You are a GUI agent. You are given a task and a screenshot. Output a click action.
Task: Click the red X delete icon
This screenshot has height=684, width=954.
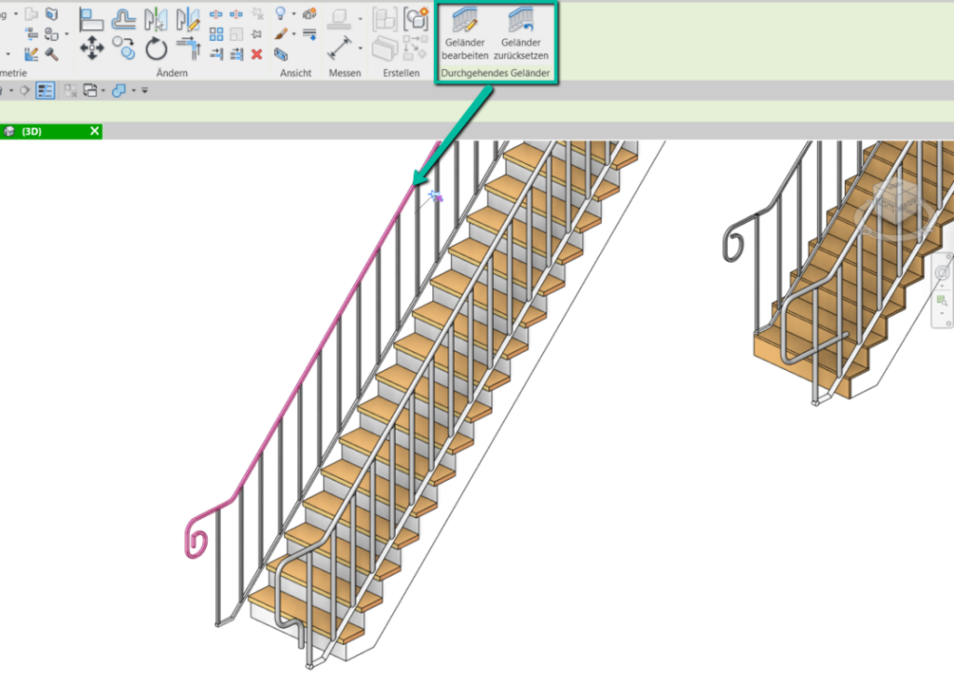tap(257, 54)
